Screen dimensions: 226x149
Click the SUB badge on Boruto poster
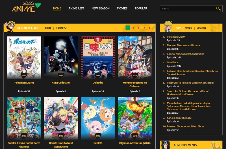pos(61,136)
